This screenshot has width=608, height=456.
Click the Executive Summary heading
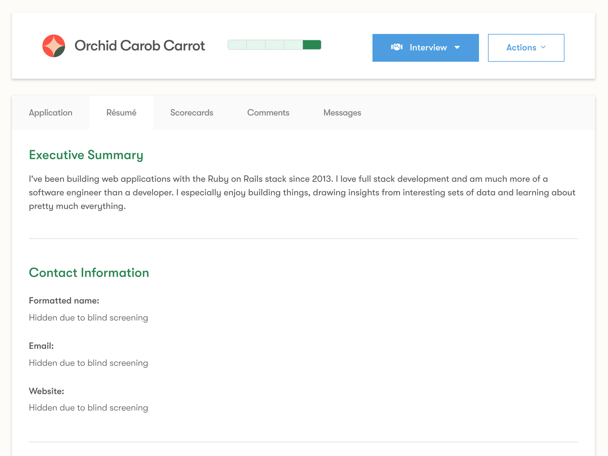[86, 155]
